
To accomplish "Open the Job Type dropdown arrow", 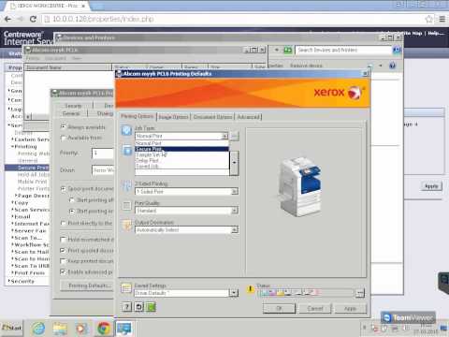I will (x=224, y=136).
